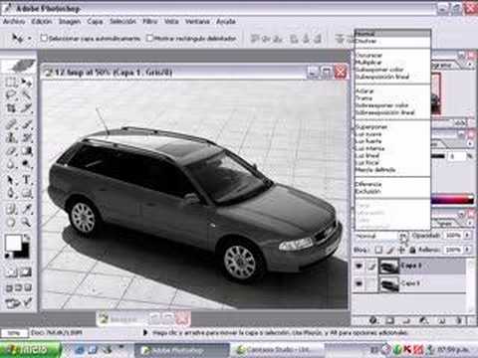Viewport: 478px width, 358px height.
Task: Select the Move tool in toolbox
Action: pyautogui.click(x=27, y=83)
